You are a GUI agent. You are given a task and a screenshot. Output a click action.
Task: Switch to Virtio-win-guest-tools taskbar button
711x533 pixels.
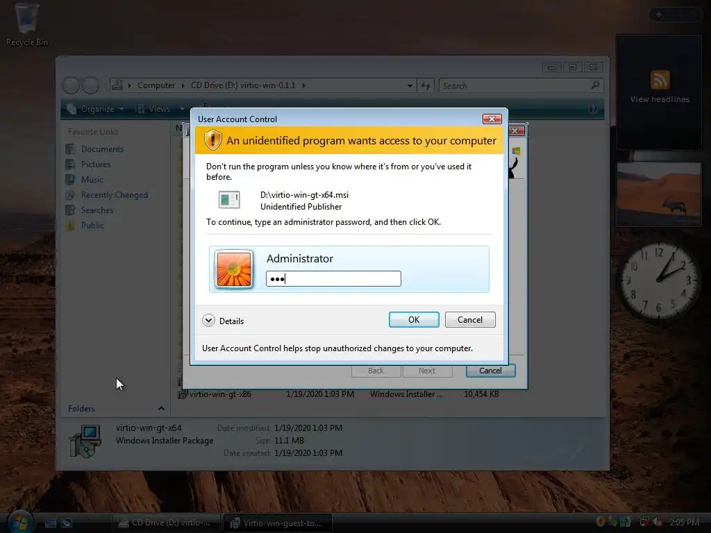(278, 523)
